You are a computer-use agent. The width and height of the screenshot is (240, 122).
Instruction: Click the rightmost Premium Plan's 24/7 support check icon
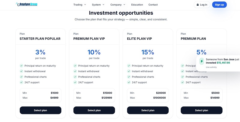[x=182, y=82]
